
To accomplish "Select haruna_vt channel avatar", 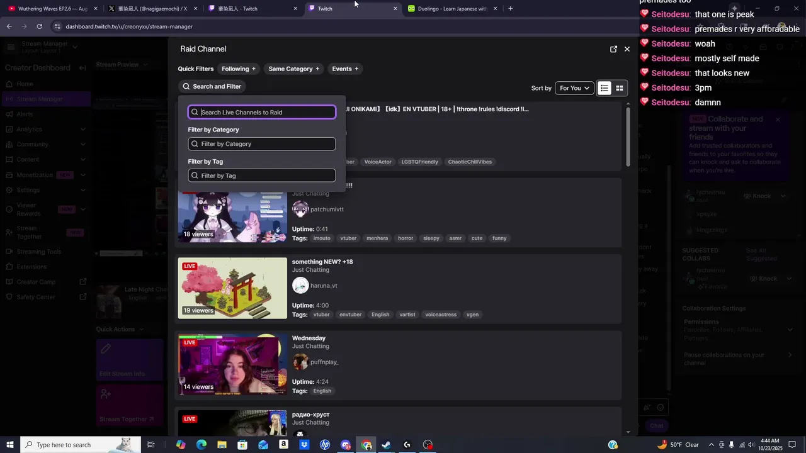I will click(x=300, y=285).
